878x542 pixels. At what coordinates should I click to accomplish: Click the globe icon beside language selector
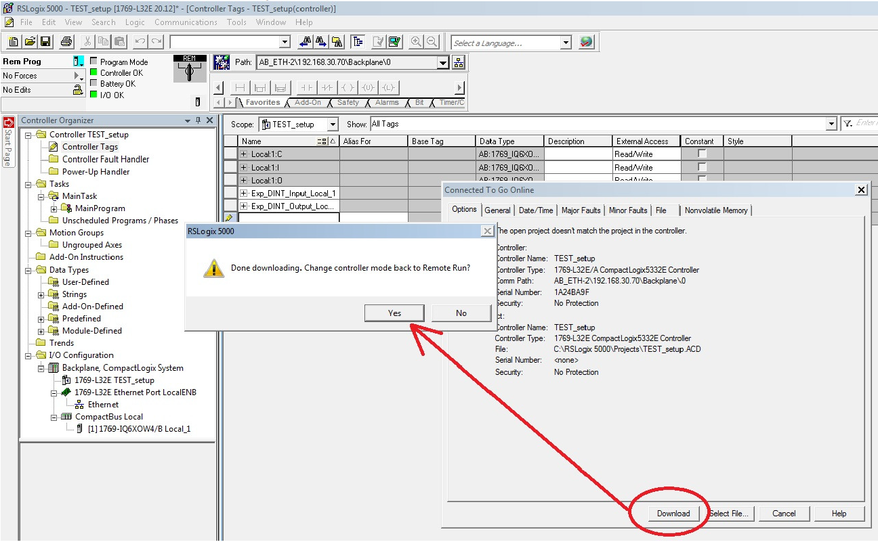(587, 42)
